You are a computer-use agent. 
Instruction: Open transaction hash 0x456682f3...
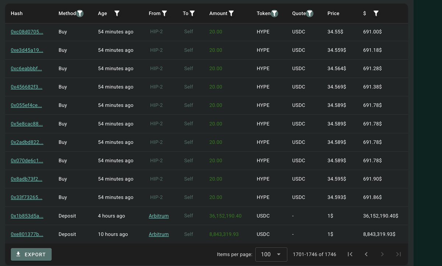click(x=27, y=87)
